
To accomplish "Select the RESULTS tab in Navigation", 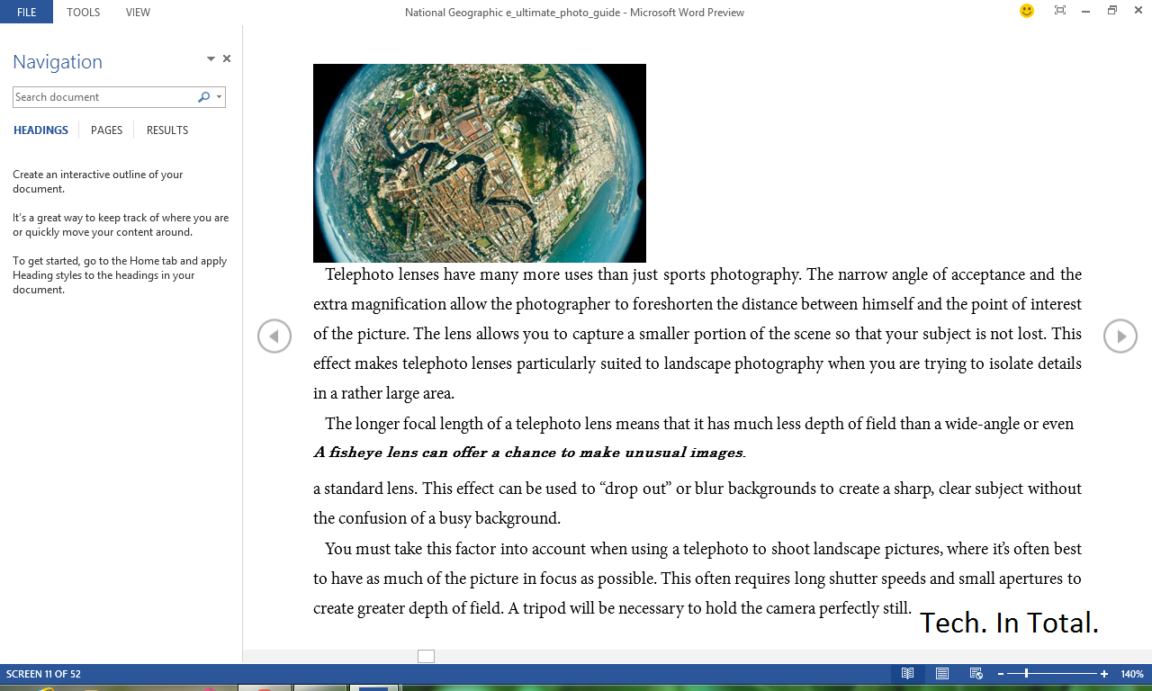I will click(x=166, y=130).
